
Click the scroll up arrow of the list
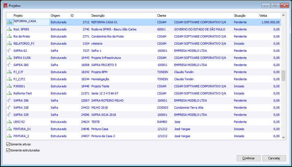[283, 15]
